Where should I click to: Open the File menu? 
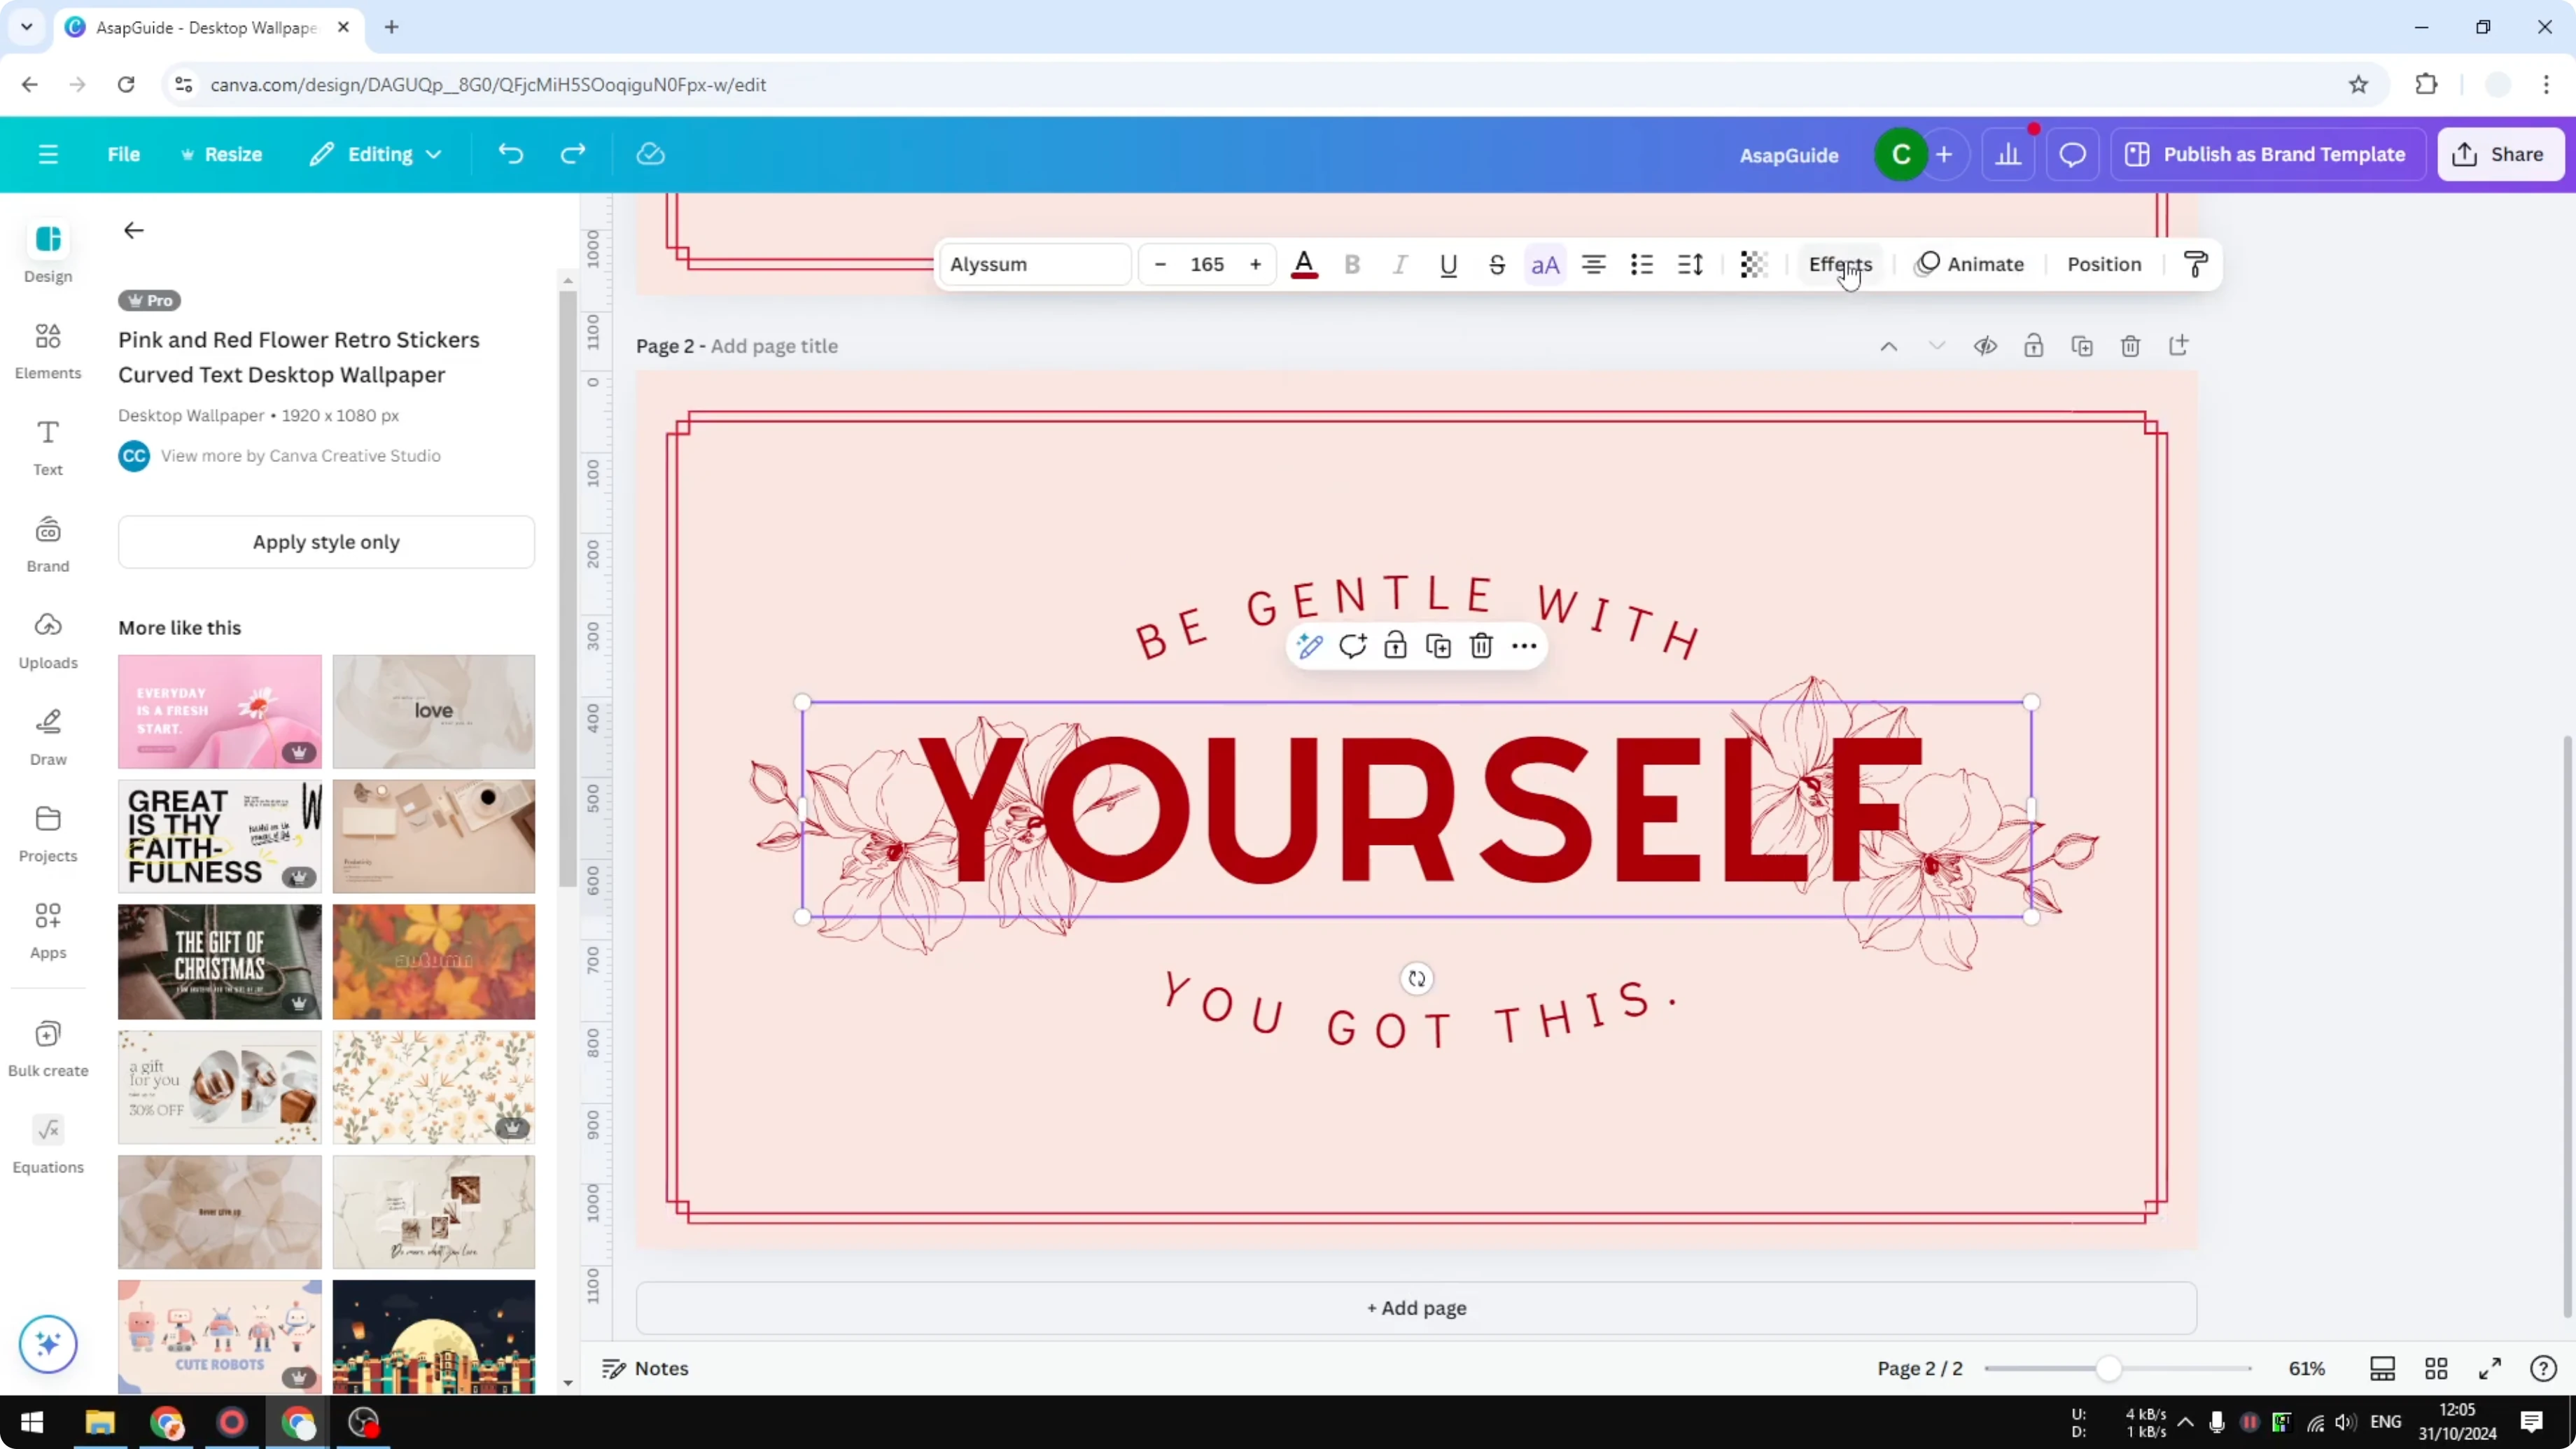[124, 154]
